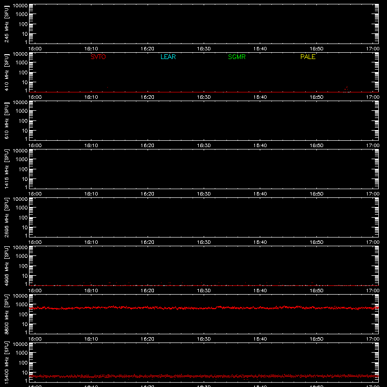Click the 100 y-axis value on 4995 MHz panel
387x387 pixels.
pos(23,266)
